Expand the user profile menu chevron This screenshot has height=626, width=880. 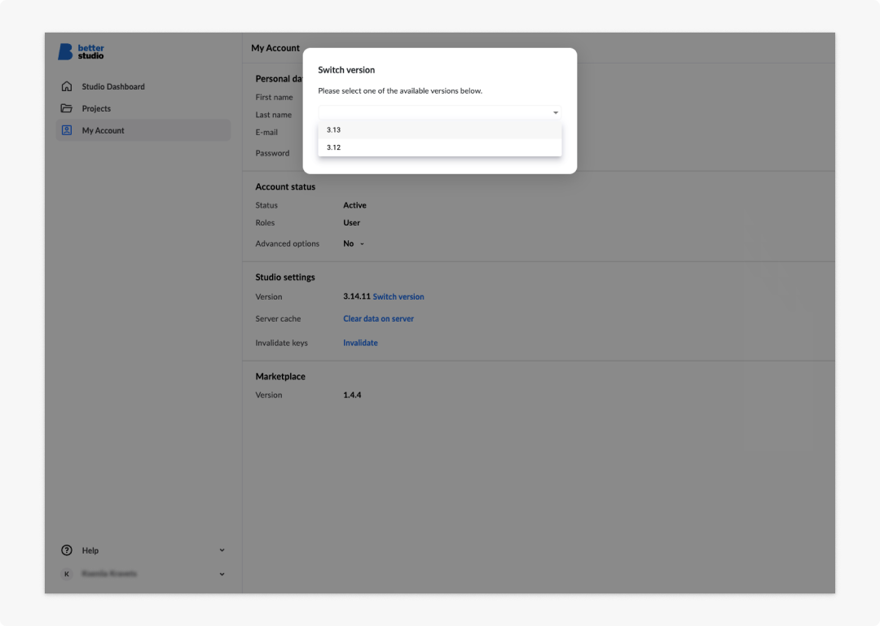coord(222,574)
